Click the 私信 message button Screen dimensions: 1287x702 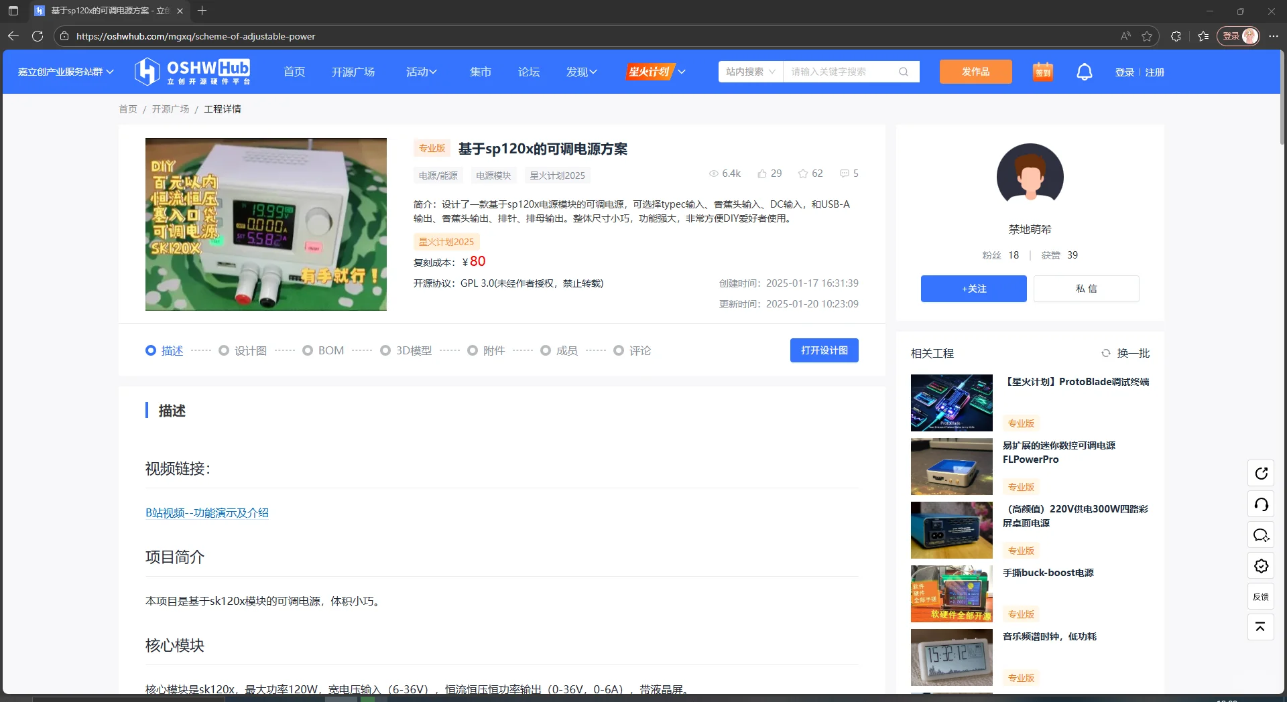pyautogui.click(x=1087, y=289)
